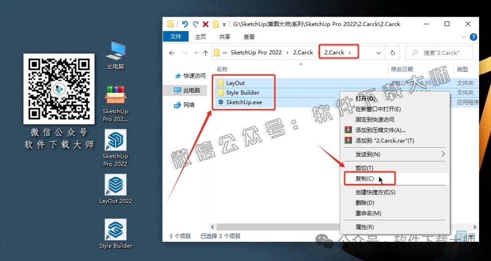Click the 已选择 3 个项目 status text
The image size is (491, 261).
point(220,236)
